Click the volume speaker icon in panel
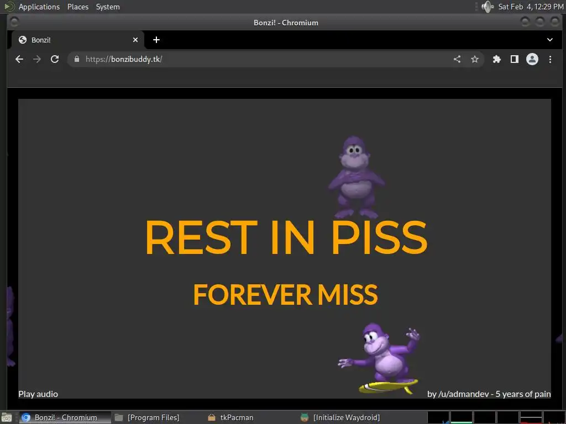The image size is (566, 424). coord(488,7)
